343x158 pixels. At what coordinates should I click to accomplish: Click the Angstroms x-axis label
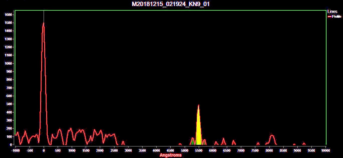pos(170,155)
